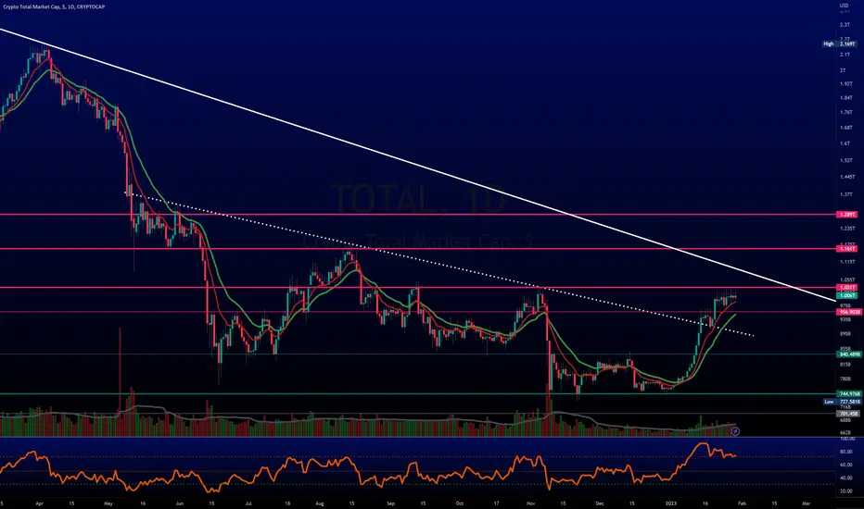Click the 1.37T tick on the price scale
864x509 pixels.
pos(846,194)
